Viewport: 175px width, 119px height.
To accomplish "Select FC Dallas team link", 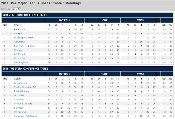I will tap(19, 95).
